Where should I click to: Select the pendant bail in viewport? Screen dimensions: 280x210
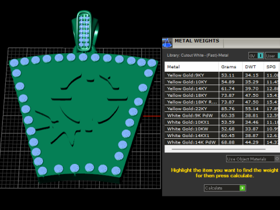(x=84, y=31)
